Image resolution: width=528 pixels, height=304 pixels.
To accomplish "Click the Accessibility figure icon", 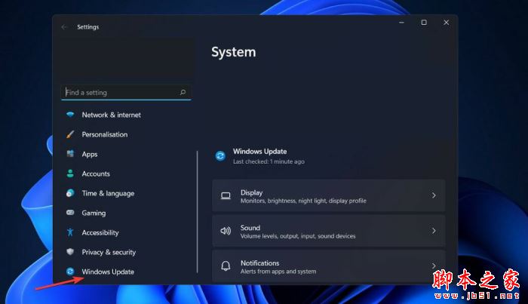I will pyautogui.click(x=70, y=232).
